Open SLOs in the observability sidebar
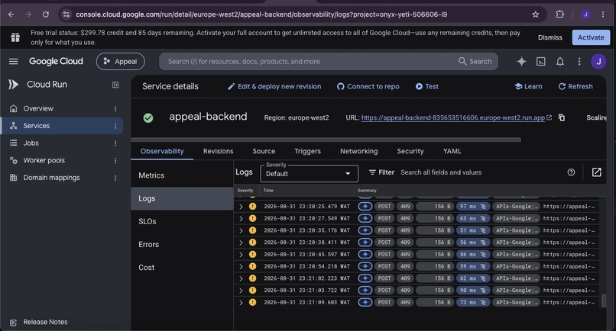The width and height of the screenshot is (616, 331). pyautogui.click(x=183, y=222)
